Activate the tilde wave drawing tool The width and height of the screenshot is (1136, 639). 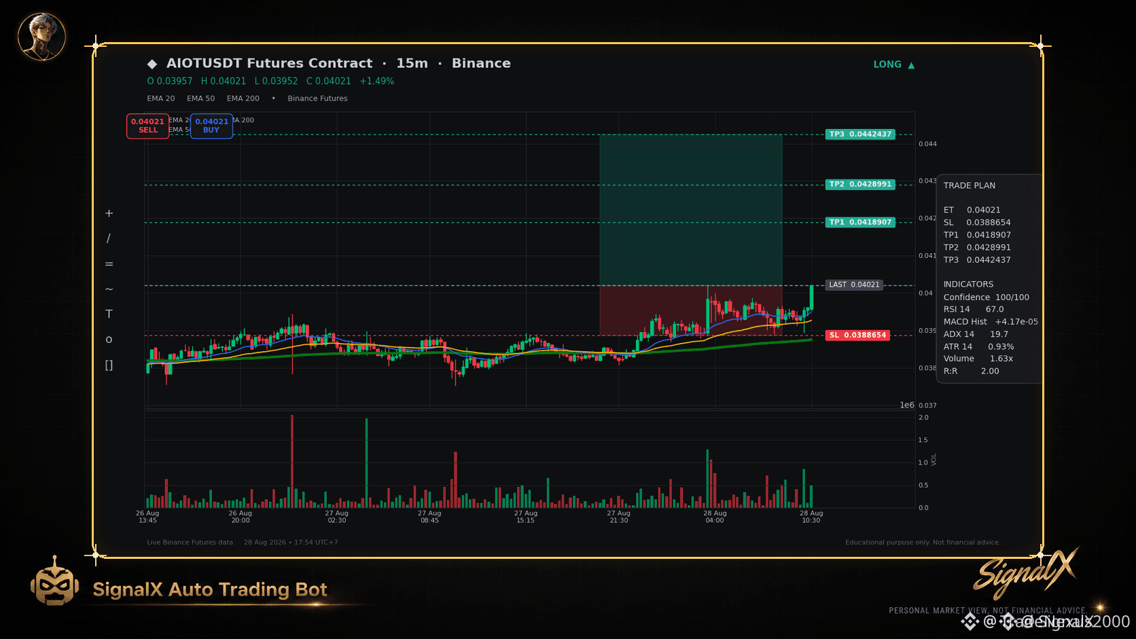(109, 289)
